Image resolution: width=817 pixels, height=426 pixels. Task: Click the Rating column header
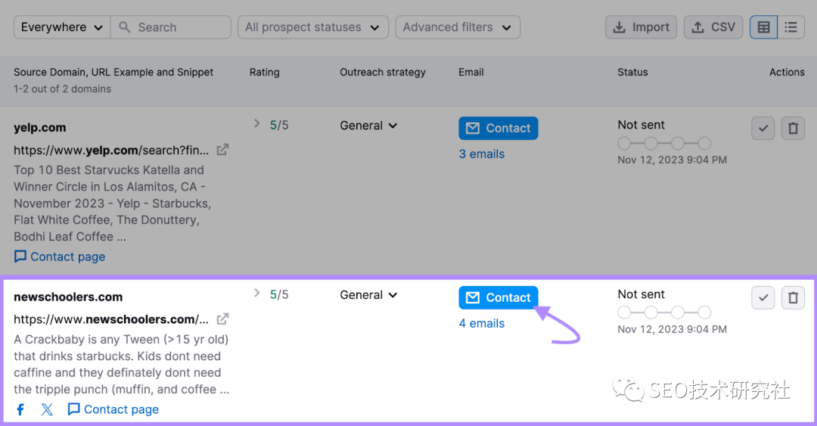point(264,73)
